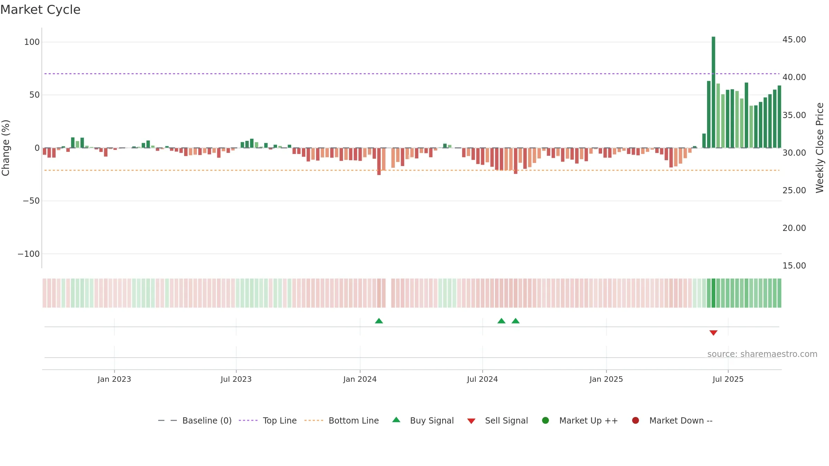Click the 40.00 tick on right axis
Viewport: 829px width, 466px height.
(x=794, y=77)
